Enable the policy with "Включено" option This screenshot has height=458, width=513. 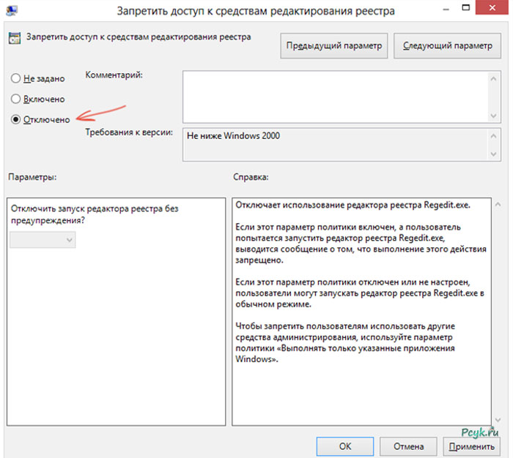tap(16, 99)
